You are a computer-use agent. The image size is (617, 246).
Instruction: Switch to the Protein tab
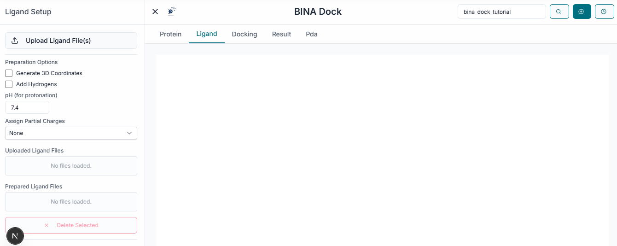(x=170, y=34)
